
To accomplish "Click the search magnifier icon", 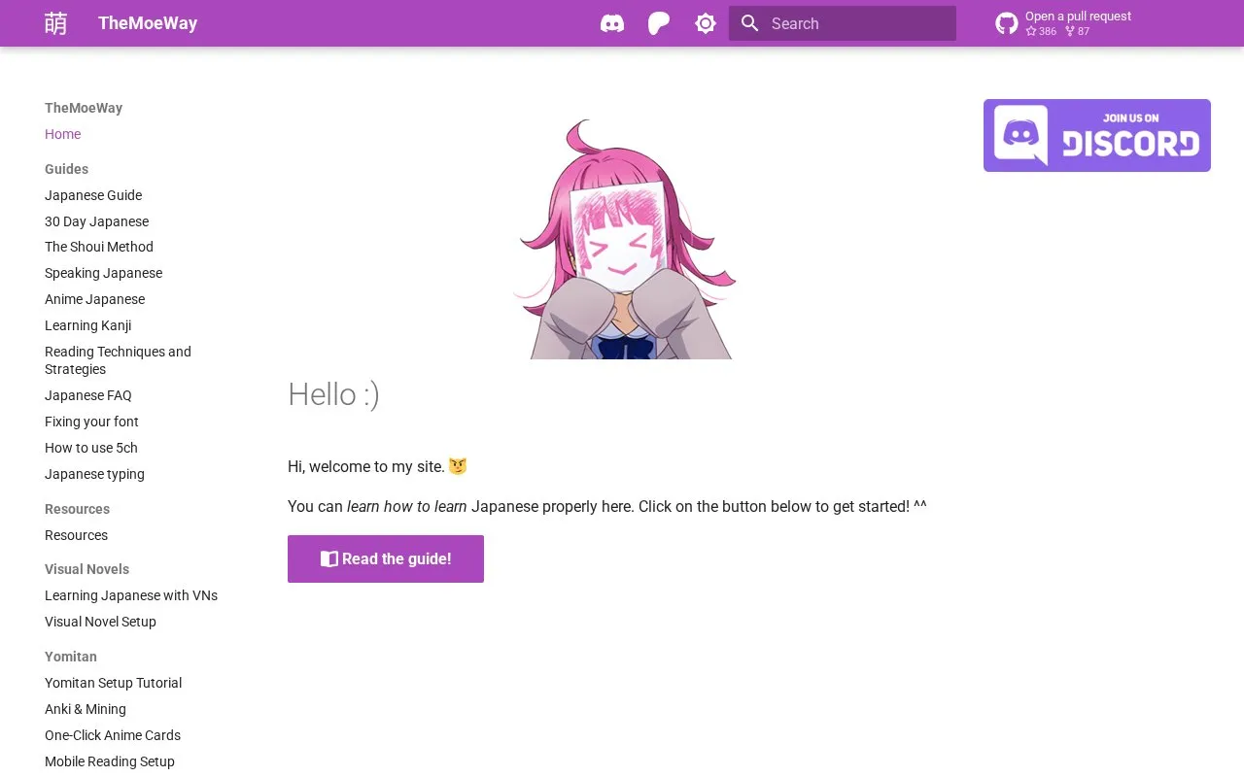I will click(x=749, y=23).
